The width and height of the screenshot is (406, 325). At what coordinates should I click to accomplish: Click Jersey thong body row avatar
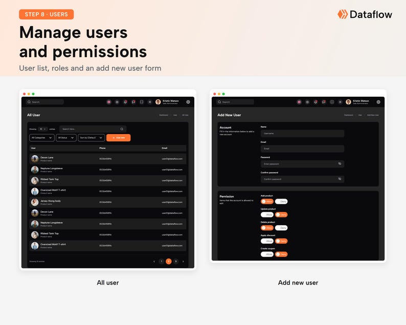[x=35, y=202]
